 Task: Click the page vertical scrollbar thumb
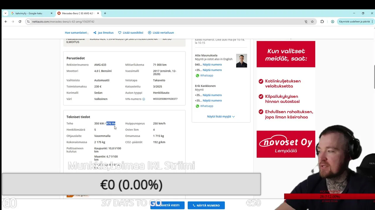[374, 77]
